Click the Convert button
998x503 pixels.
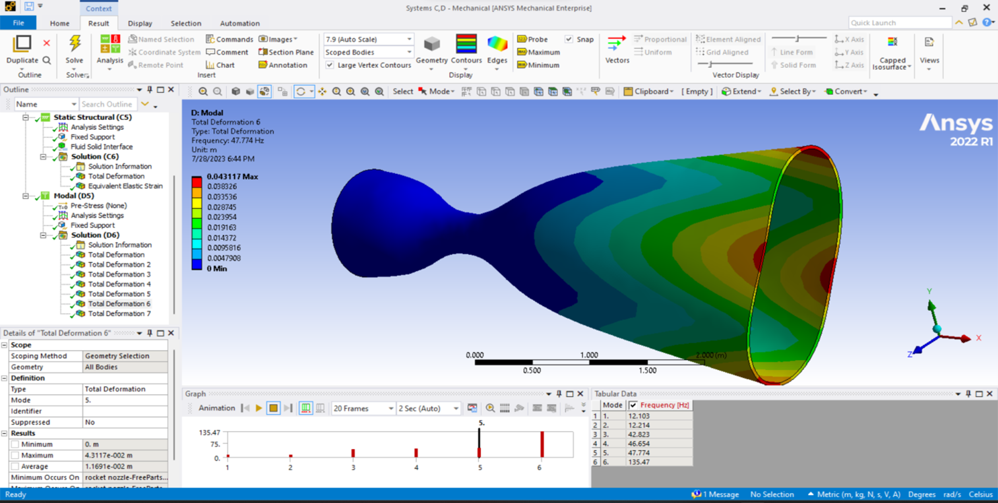point(846,92)
